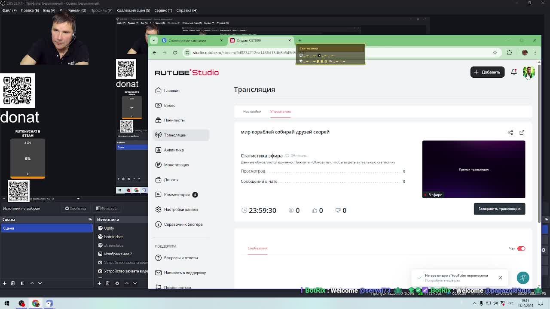Remove the scene with the trash icon
550x309 pixels.
pos(12,283)
